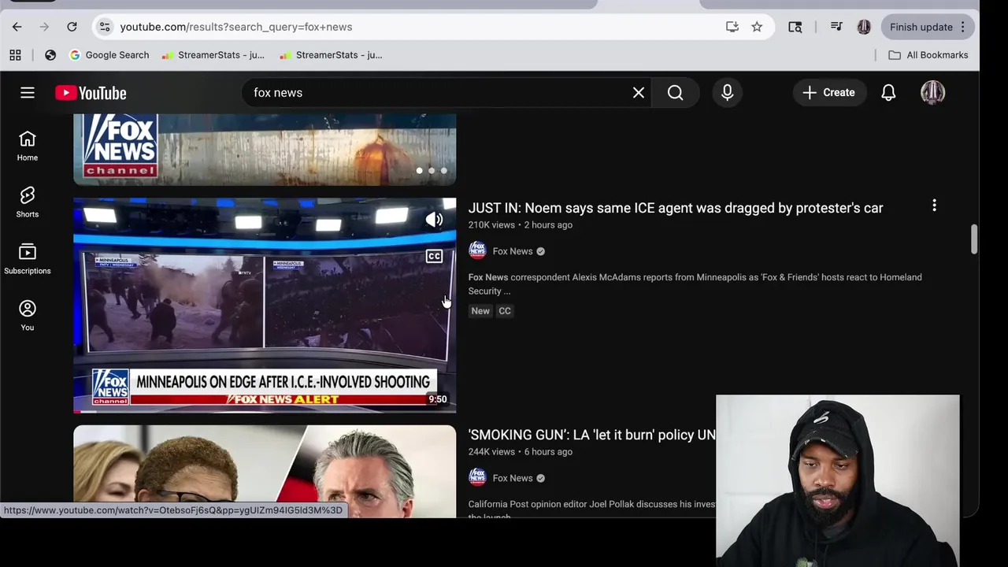
Task: Open the SMOKING GUN video thumbnail
Action: pos(265,472)
